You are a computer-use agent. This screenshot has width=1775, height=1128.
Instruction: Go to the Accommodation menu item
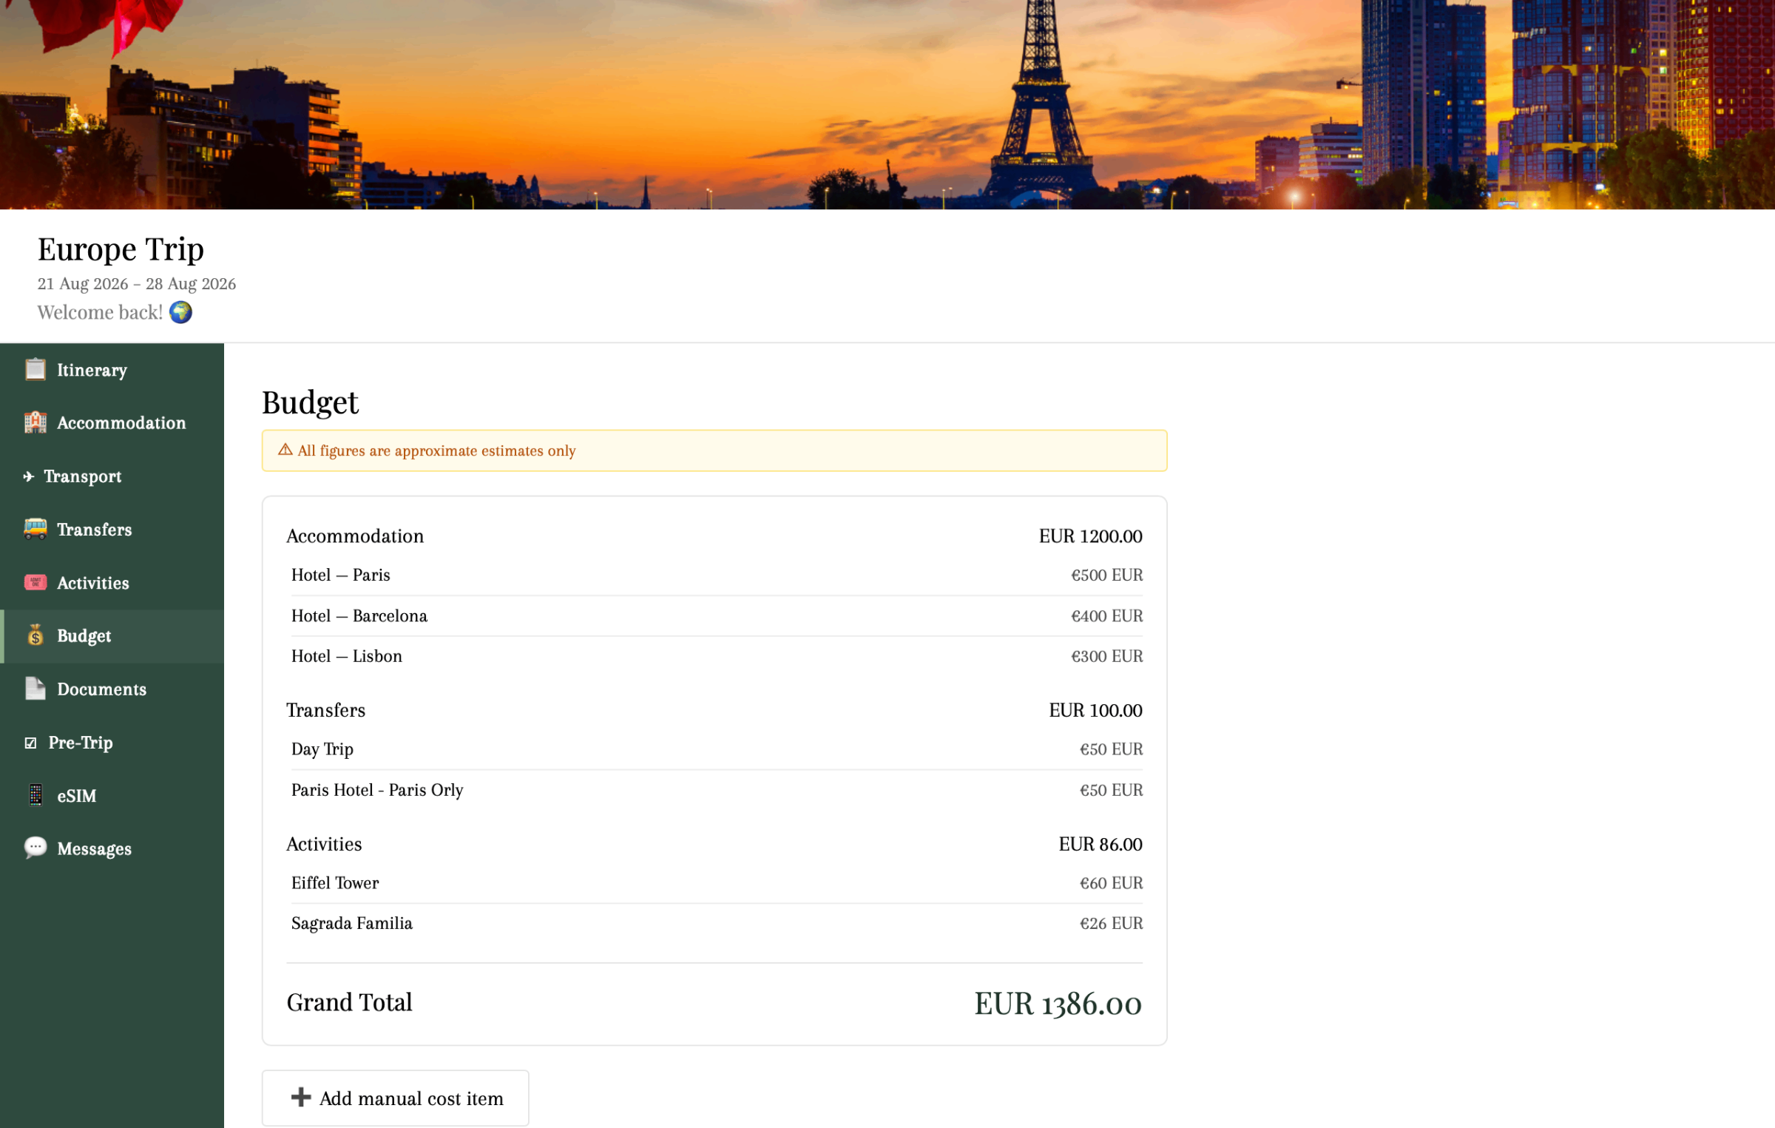[x=112, y=423]
